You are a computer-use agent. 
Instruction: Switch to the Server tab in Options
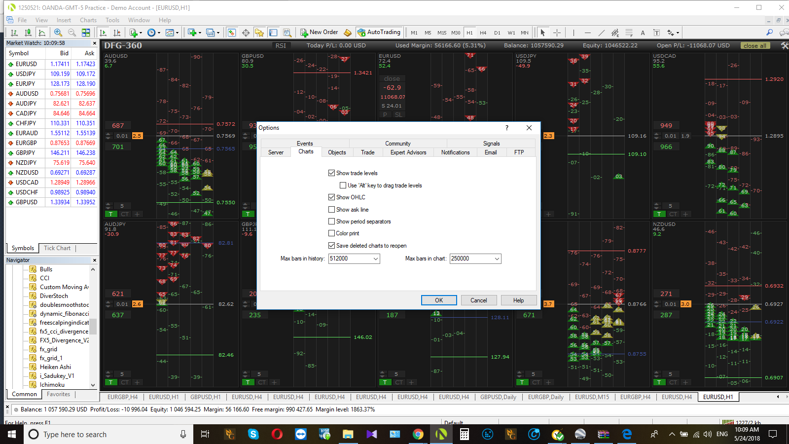[x=276, y=152]
